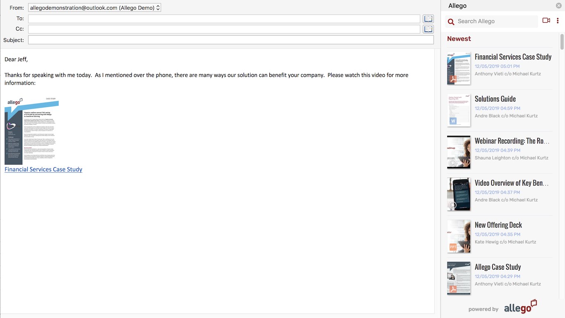565x318 pixels.
Task: Click the Thanks for speaking paragraph in email
Action: click(x=206, y=79)
